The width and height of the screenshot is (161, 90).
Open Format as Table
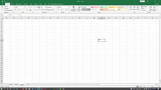[x=79, y=8]
